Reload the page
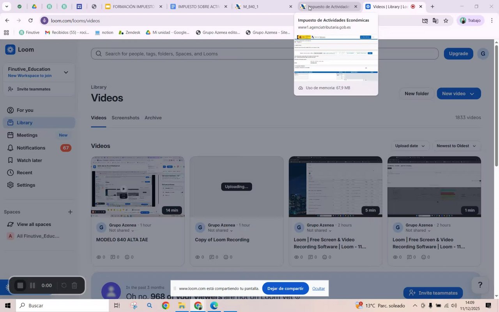499x312 pixels. pyautogui.click(x=31, y=21)
